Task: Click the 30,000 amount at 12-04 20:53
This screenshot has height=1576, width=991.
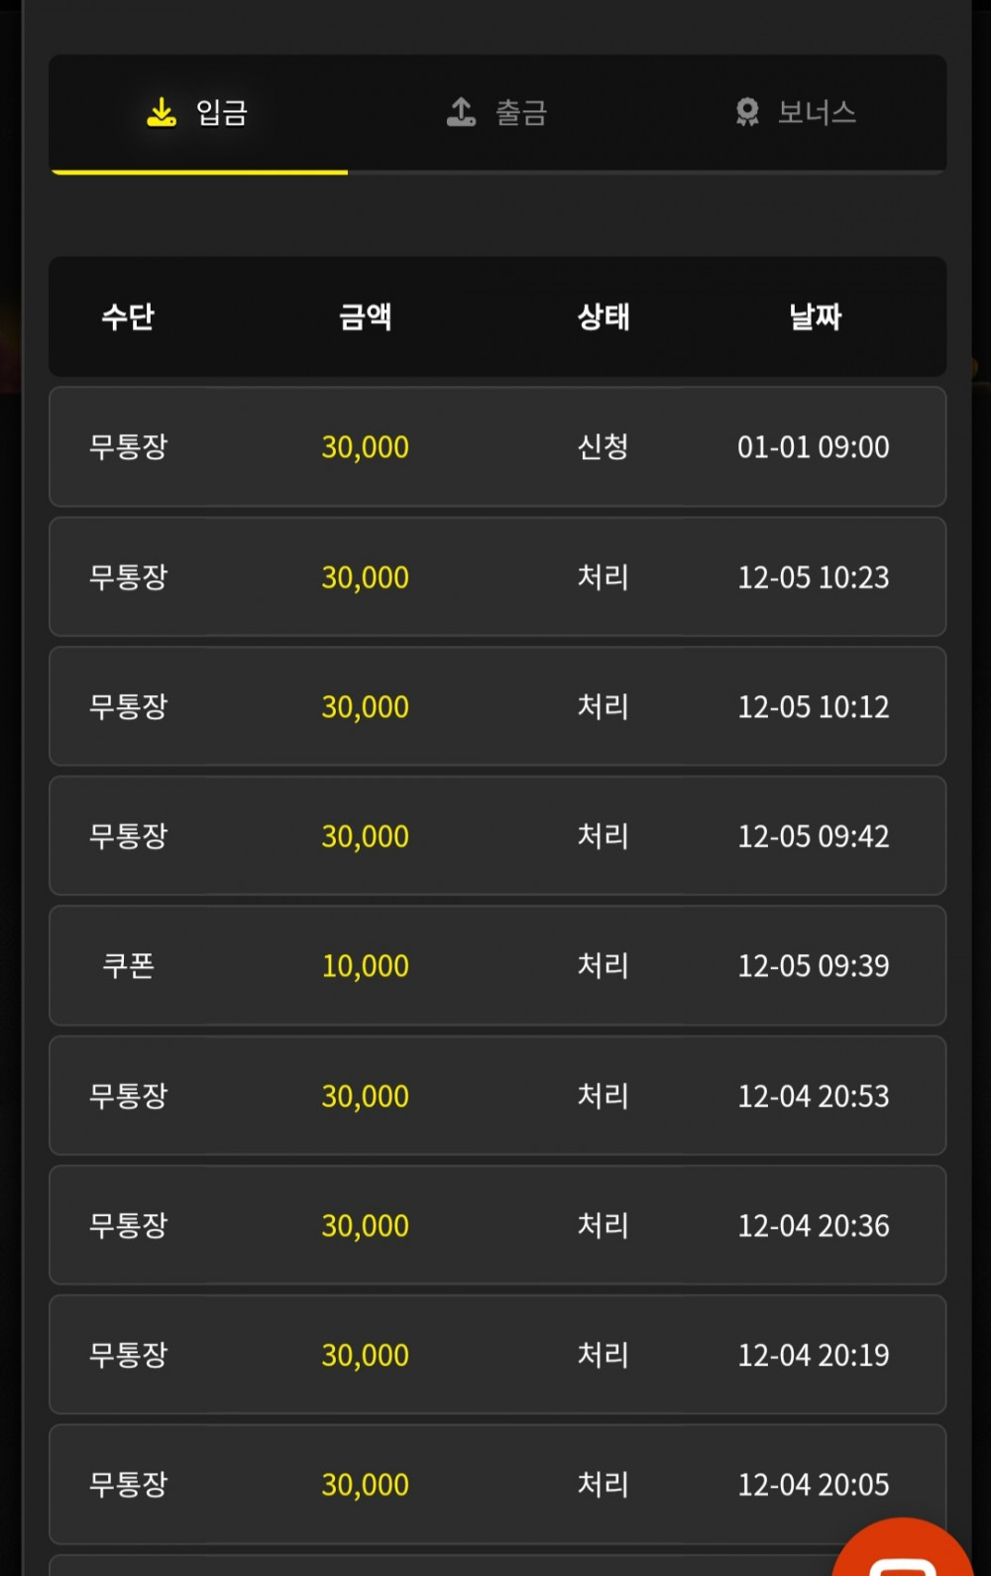Action: 365,1096
